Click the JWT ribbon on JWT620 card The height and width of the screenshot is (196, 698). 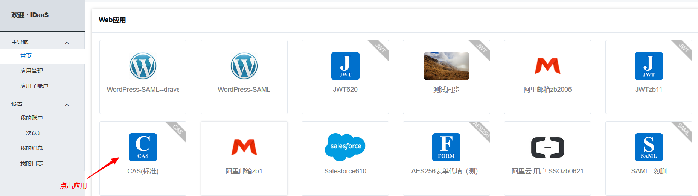[x=380, y=49]
